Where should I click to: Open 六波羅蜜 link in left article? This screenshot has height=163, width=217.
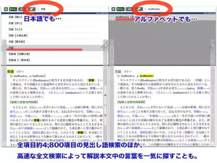[27, 128]
